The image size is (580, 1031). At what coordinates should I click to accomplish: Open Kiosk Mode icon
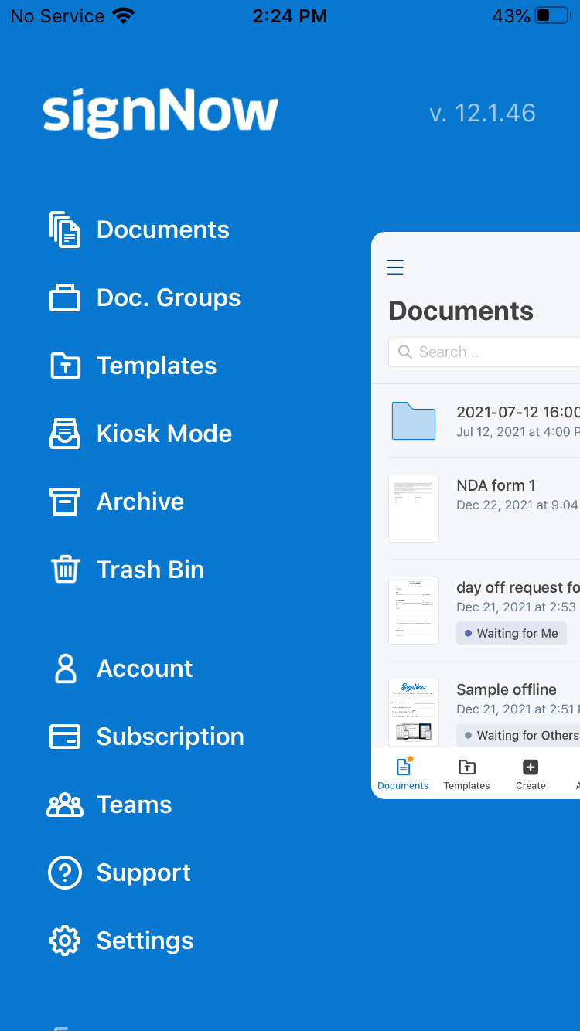(x=65, y=434)
